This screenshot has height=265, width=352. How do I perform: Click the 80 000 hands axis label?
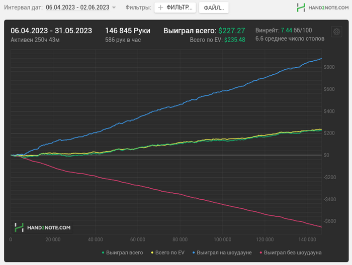point(180,239)
